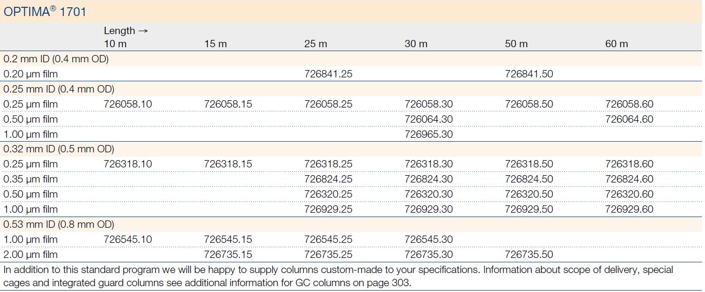Click the 0.53 mm ID section heading
705x292 pixels.
(x=58, y=224)
